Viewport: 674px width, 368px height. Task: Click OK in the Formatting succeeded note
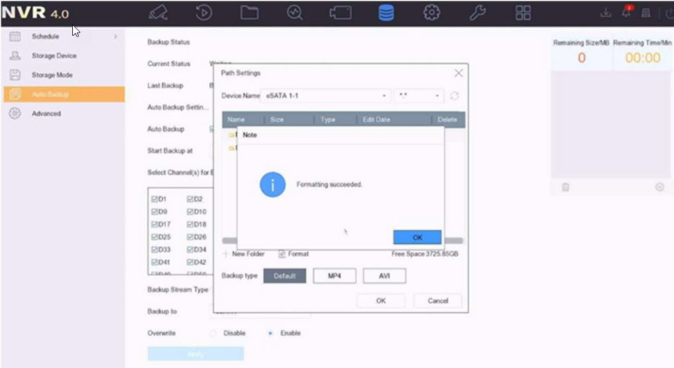pyautogui.click(x=417, y=237)
